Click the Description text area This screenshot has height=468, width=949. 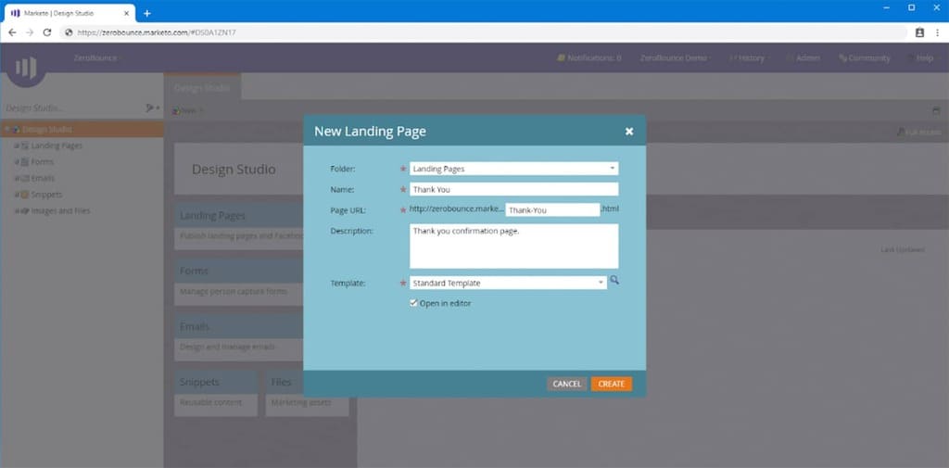[x=513, y=246]
